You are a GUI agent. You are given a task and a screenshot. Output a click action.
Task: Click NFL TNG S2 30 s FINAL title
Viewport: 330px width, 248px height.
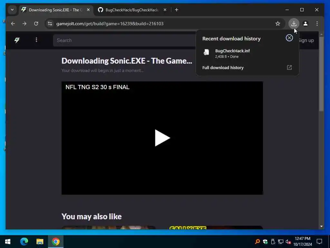97,87
